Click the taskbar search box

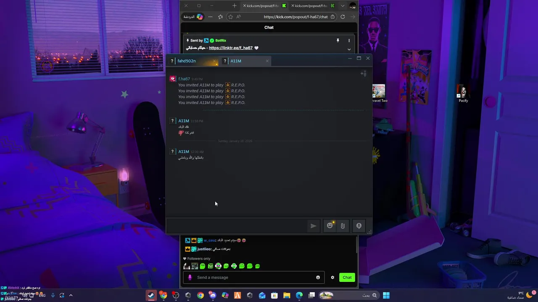click(349, 295)
